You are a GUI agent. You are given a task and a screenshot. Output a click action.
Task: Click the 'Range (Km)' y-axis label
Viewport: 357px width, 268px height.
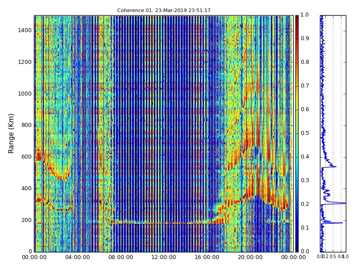click(11, 134)
